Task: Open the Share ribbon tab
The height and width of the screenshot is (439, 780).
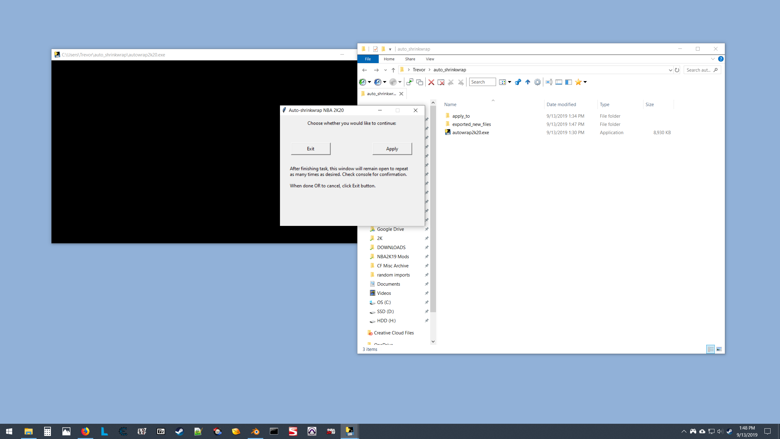Action: (x=410, y=59)
